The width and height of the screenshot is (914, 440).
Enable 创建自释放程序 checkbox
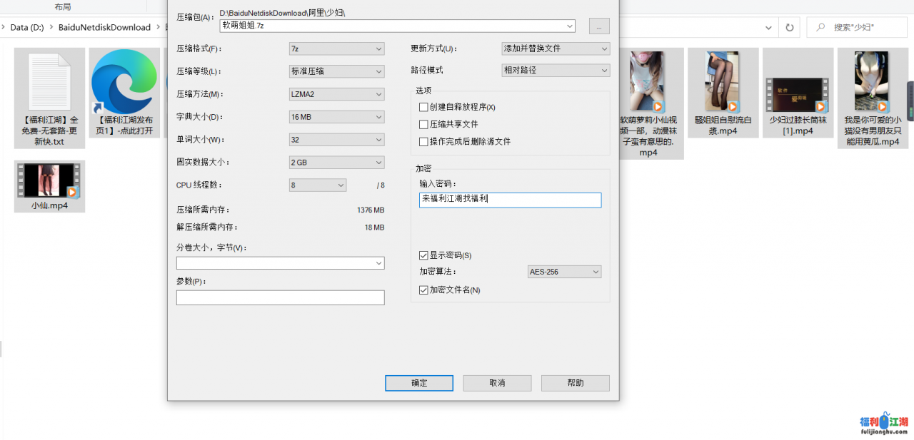(424, 107)
